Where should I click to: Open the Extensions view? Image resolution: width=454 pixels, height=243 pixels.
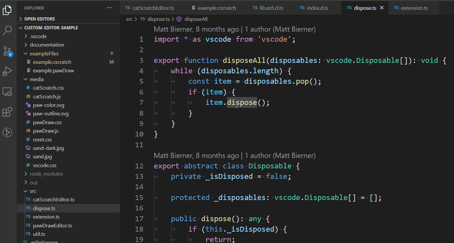click(x=7, y=112)
